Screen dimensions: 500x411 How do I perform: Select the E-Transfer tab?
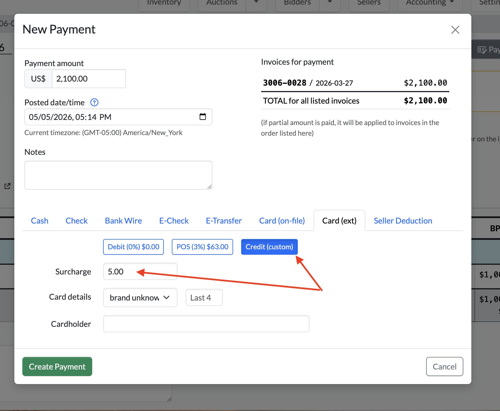[x=224, y=221]
